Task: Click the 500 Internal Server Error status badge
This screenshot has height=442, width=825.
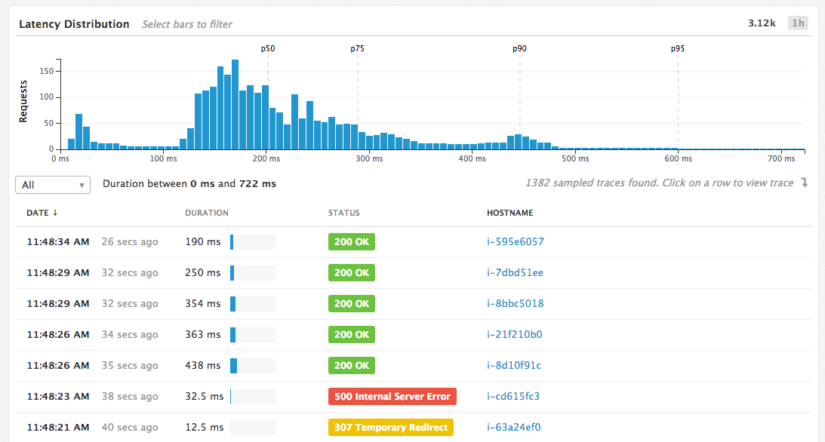Action: point(392,396)
